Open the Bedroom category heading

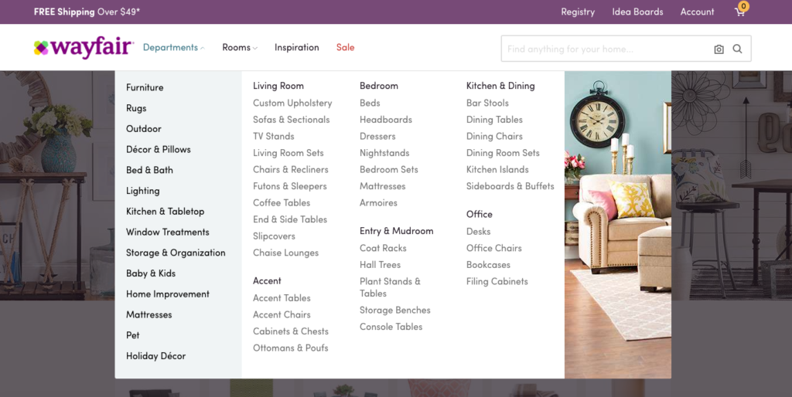click(379, 86)
